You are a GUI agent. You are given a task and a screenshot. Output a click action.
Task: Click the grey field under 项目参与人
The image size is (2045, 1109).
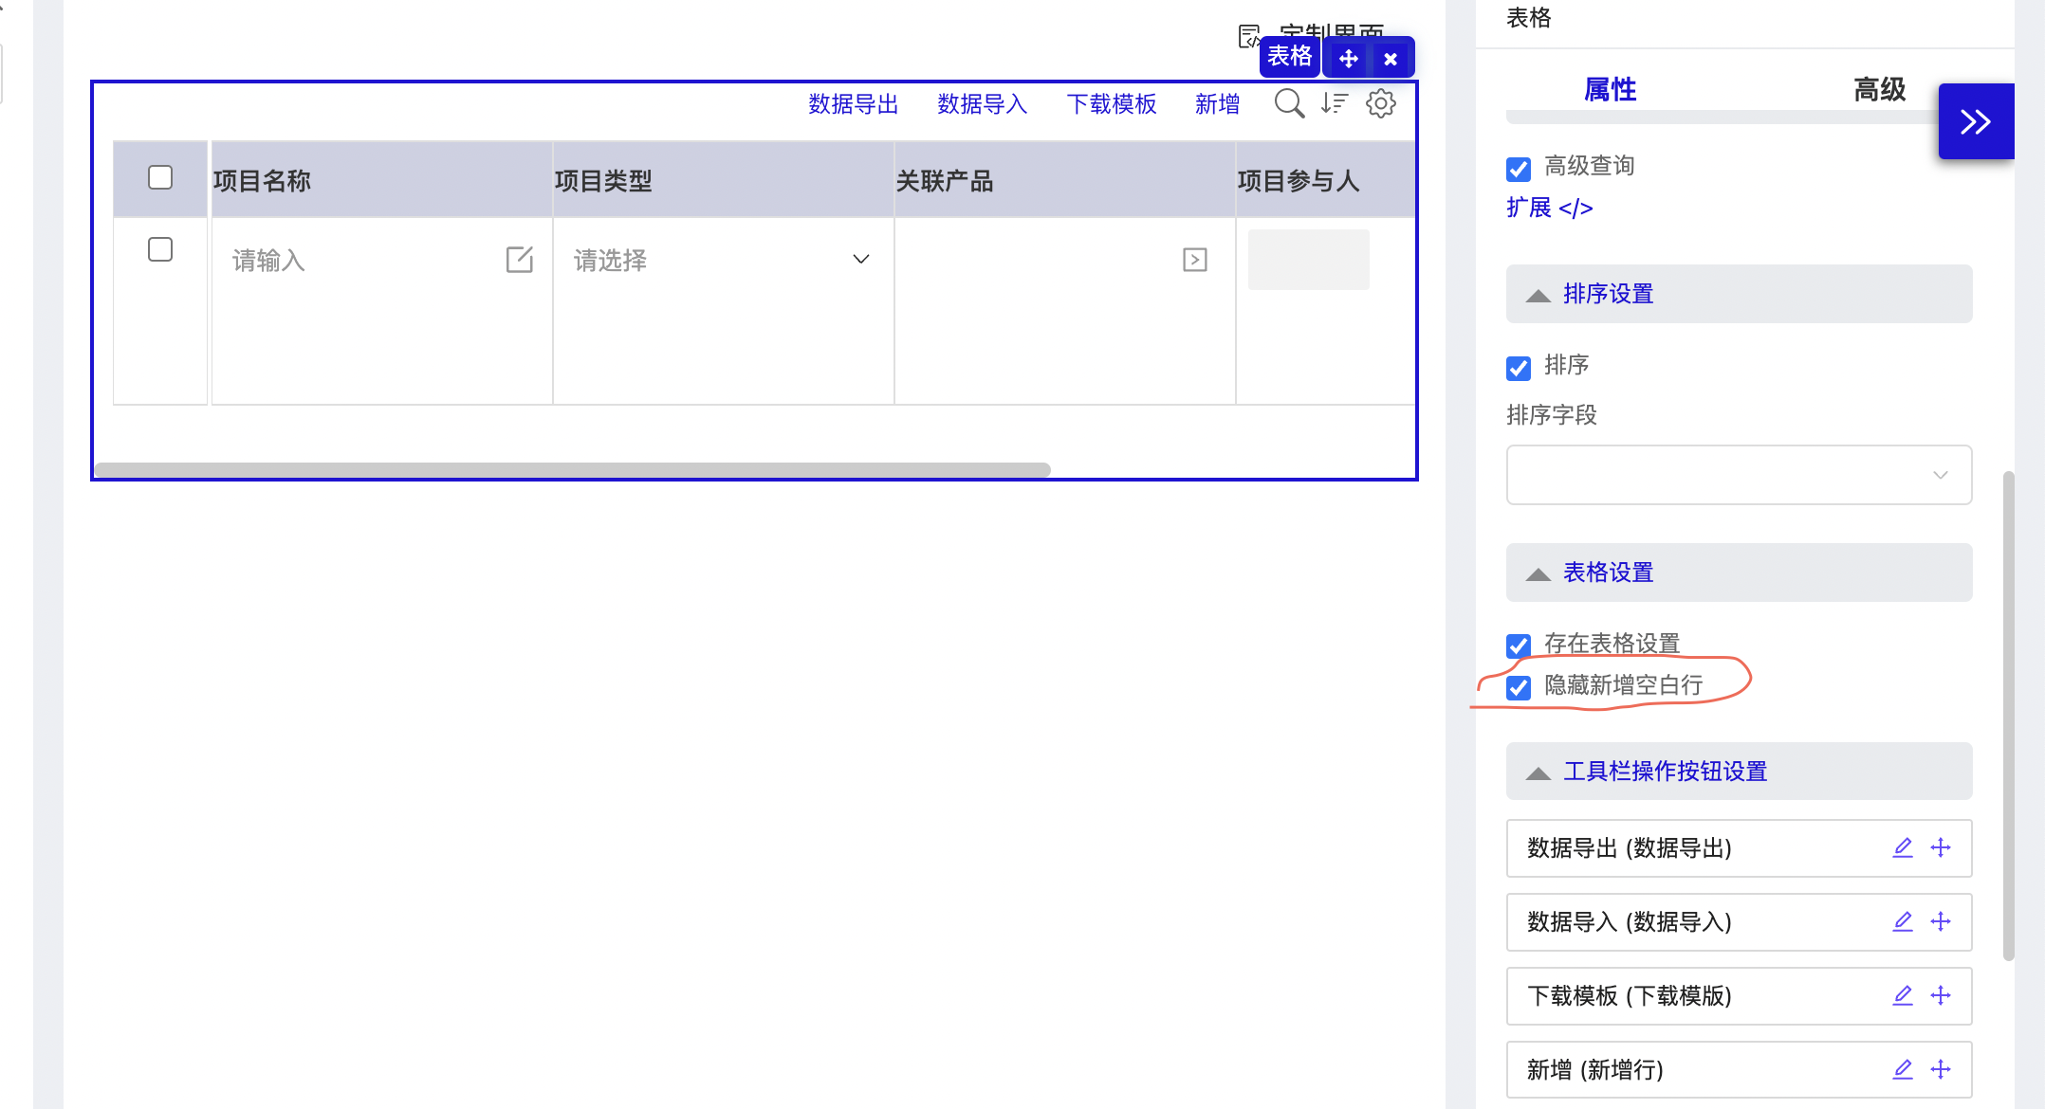point(1308,260)
